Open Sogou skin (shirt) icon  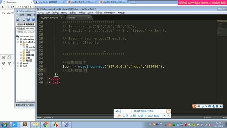[217, 106]
